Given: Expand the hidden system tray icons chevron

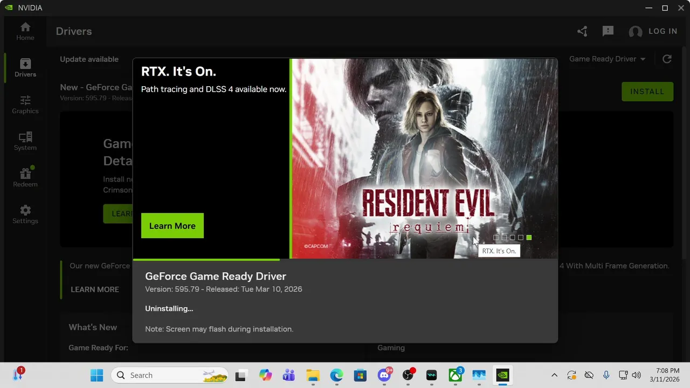Looking at the screenshot, I should [554, 375].
